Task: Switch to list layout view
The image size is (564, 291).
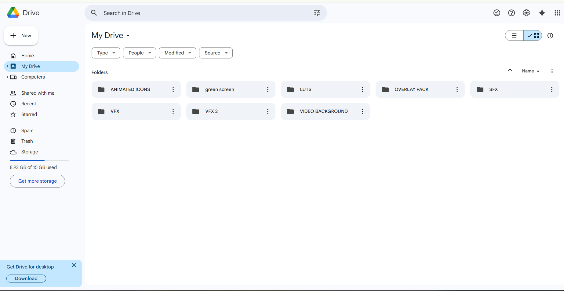Action: (x=514, y=36)
